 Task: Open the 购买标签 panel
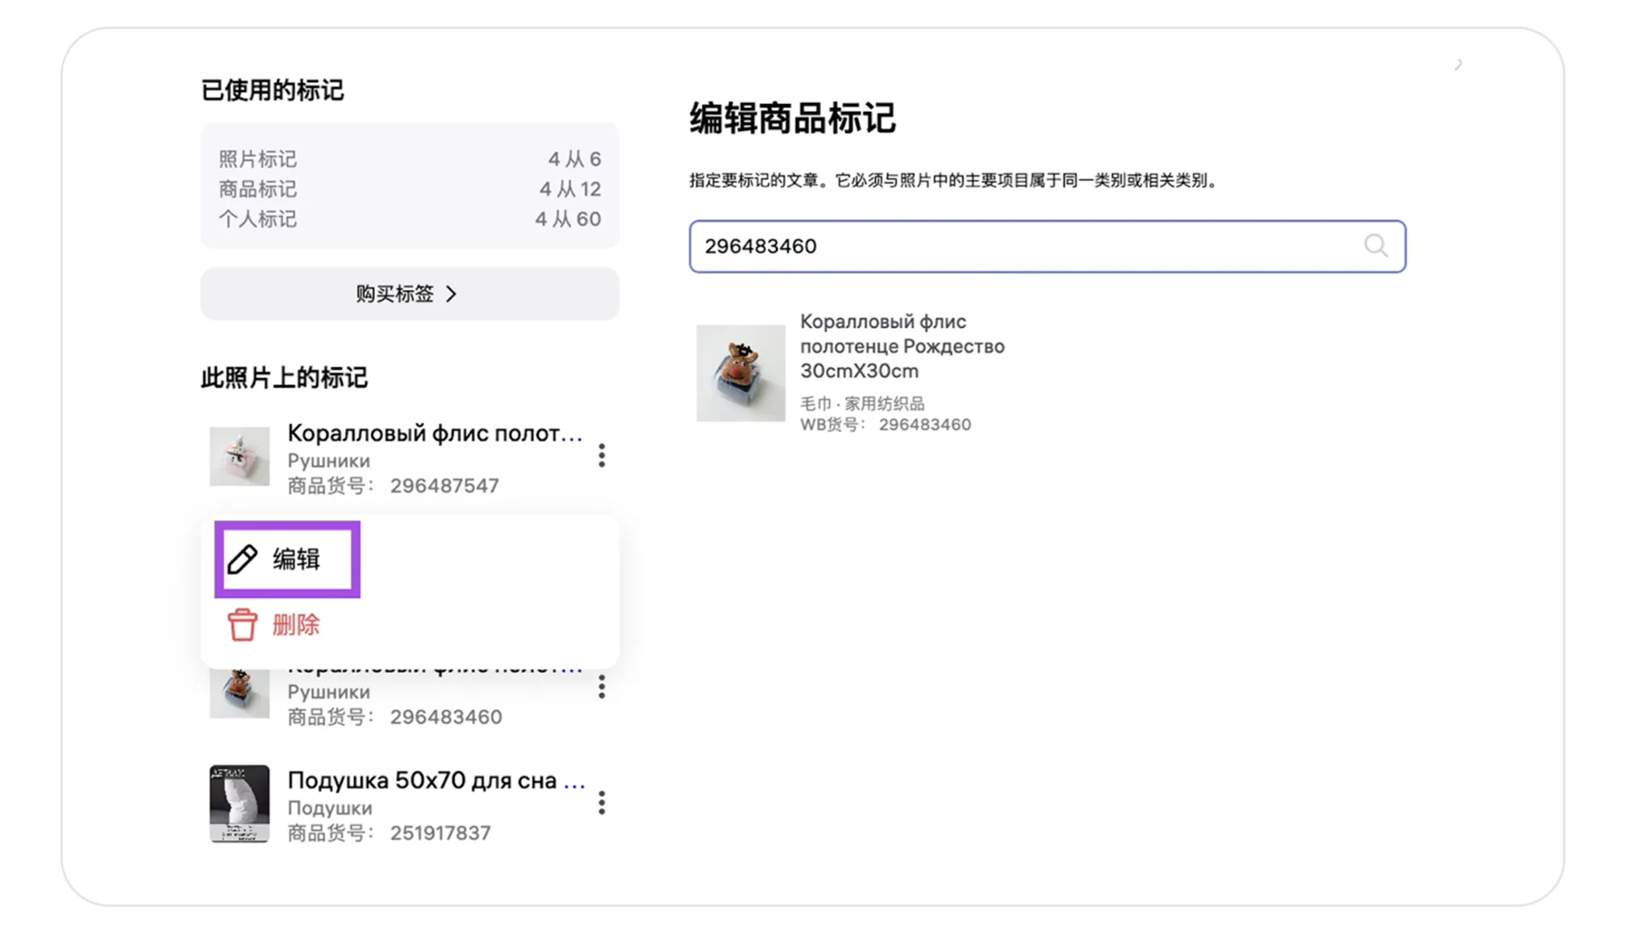[408, 293]
